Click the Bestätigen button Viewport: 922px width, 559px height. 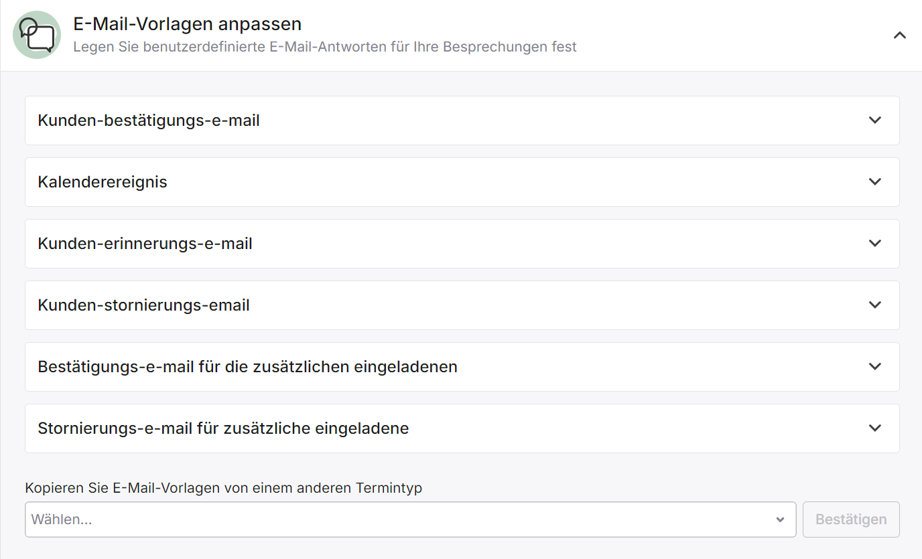[851, 520]
